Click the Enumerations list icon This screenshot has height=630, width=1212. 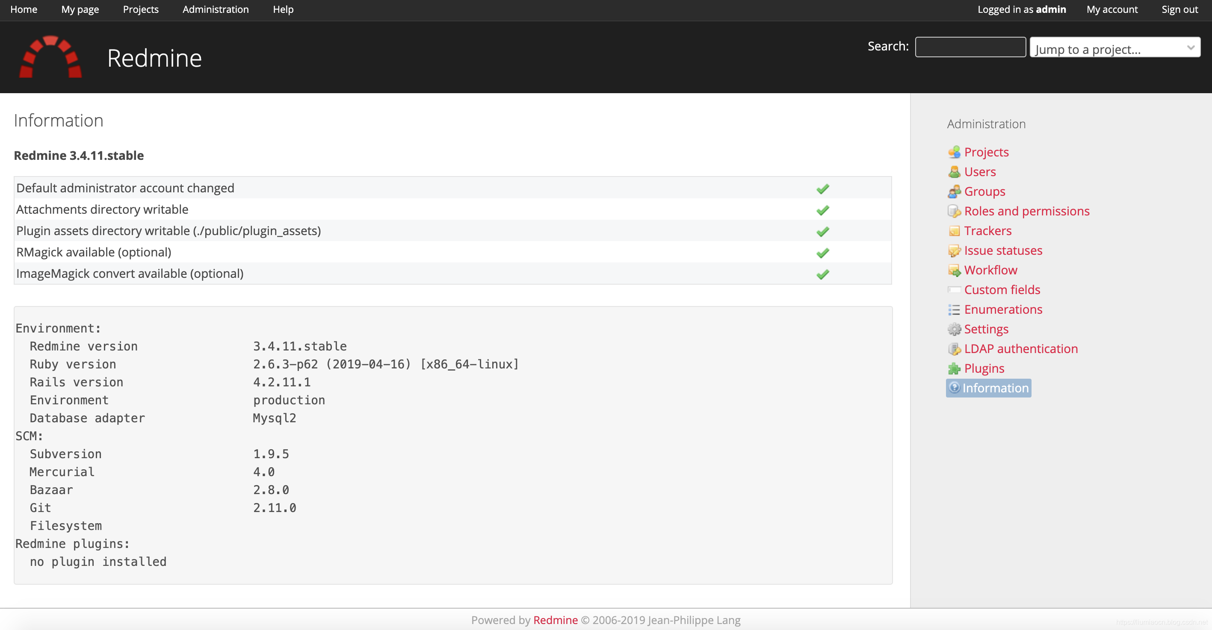[x=954, y=310]
